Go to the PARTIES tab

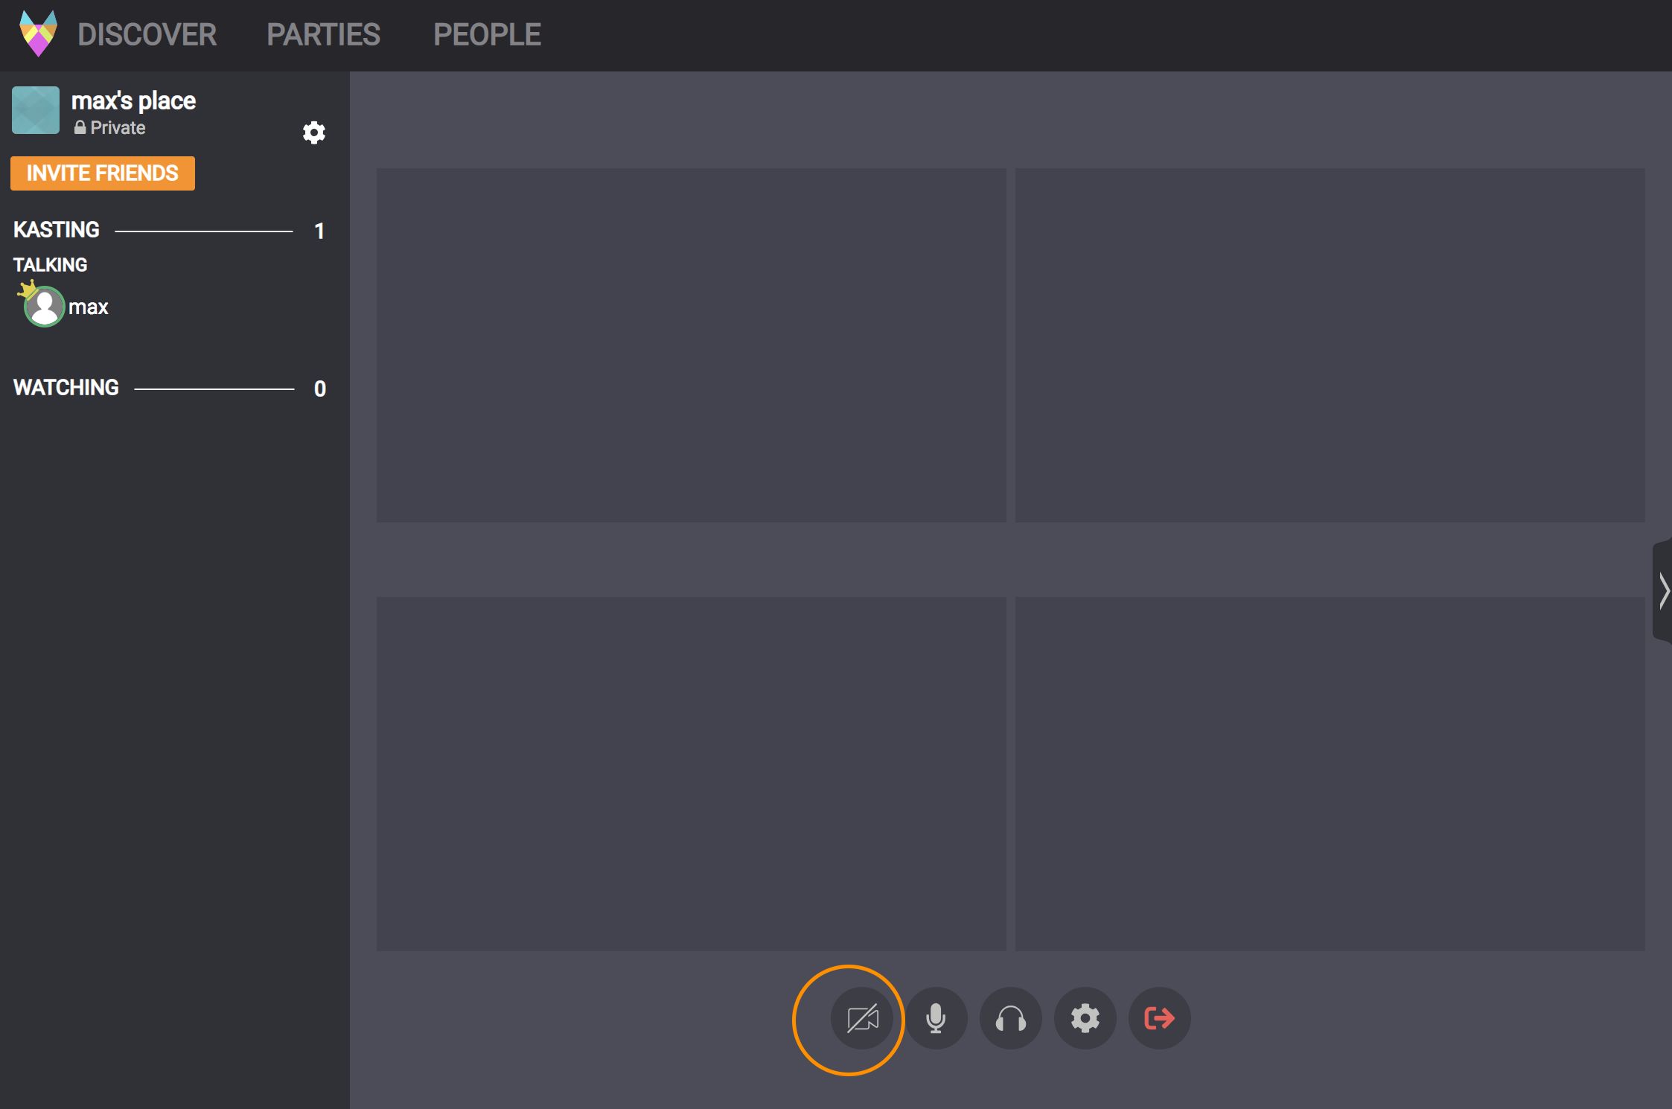[x=323, y=34]
